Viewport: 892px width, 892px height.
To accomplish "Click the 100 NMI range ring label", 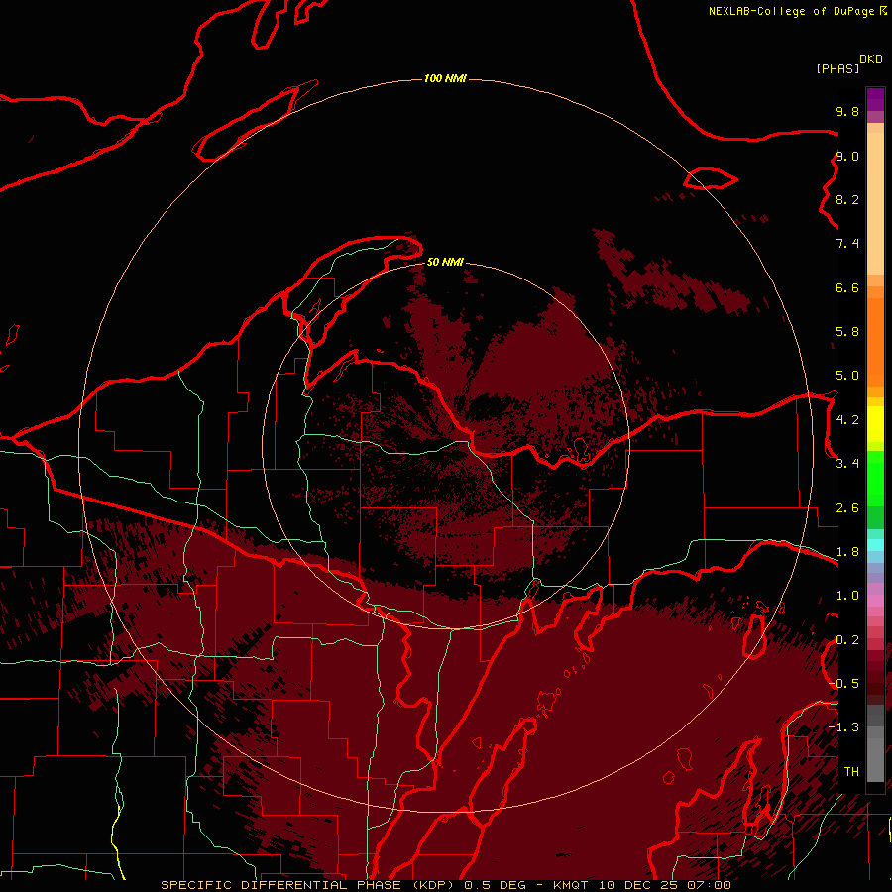I will [445, 78].
